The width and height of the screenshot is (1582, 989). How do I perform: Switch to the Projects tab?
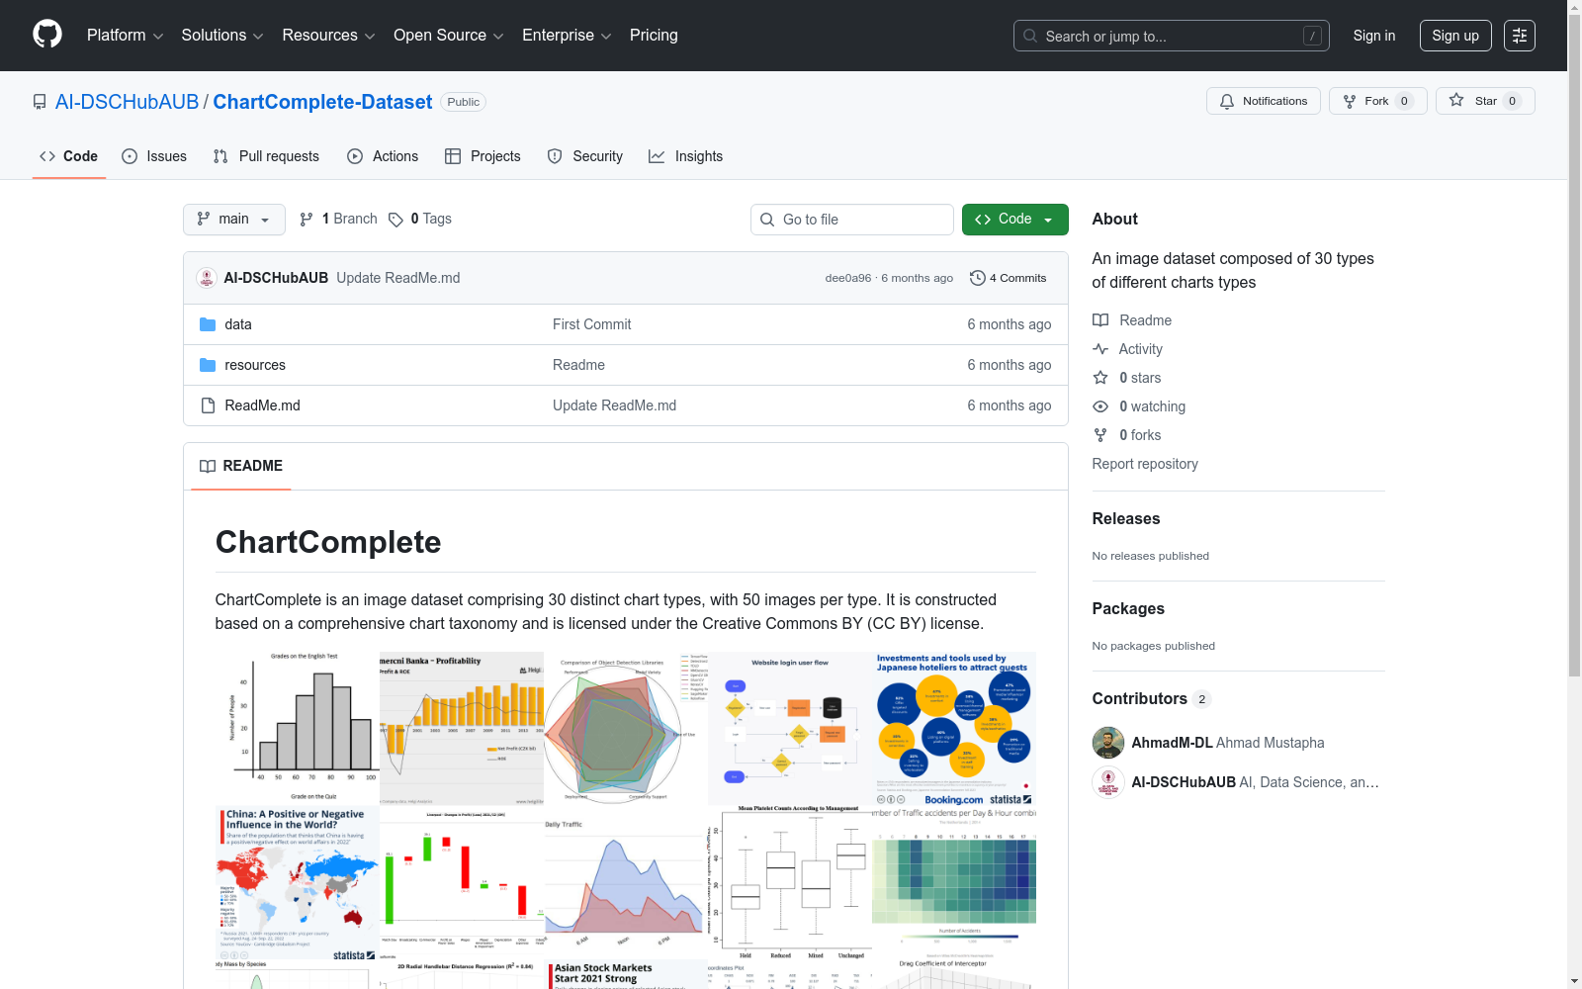[483, 156]
